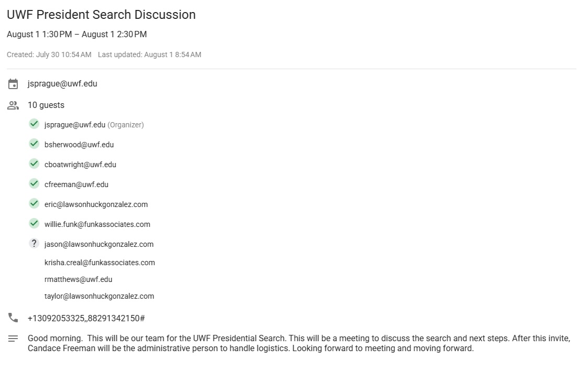Click the description lines icon

(13, 339)
